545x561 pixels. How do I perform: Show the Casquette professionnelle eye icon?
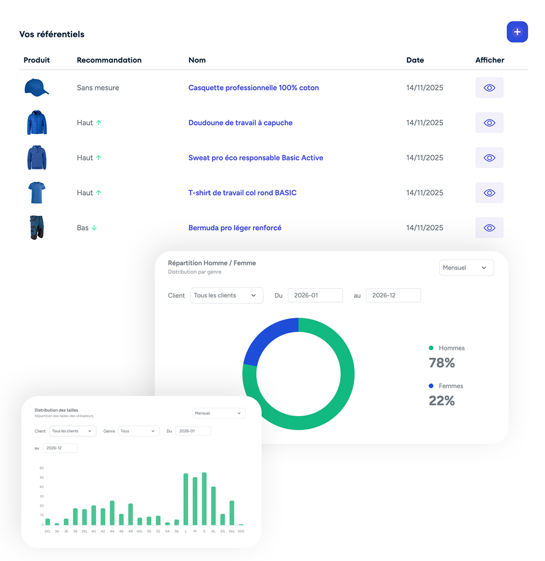tap(489, 88)
